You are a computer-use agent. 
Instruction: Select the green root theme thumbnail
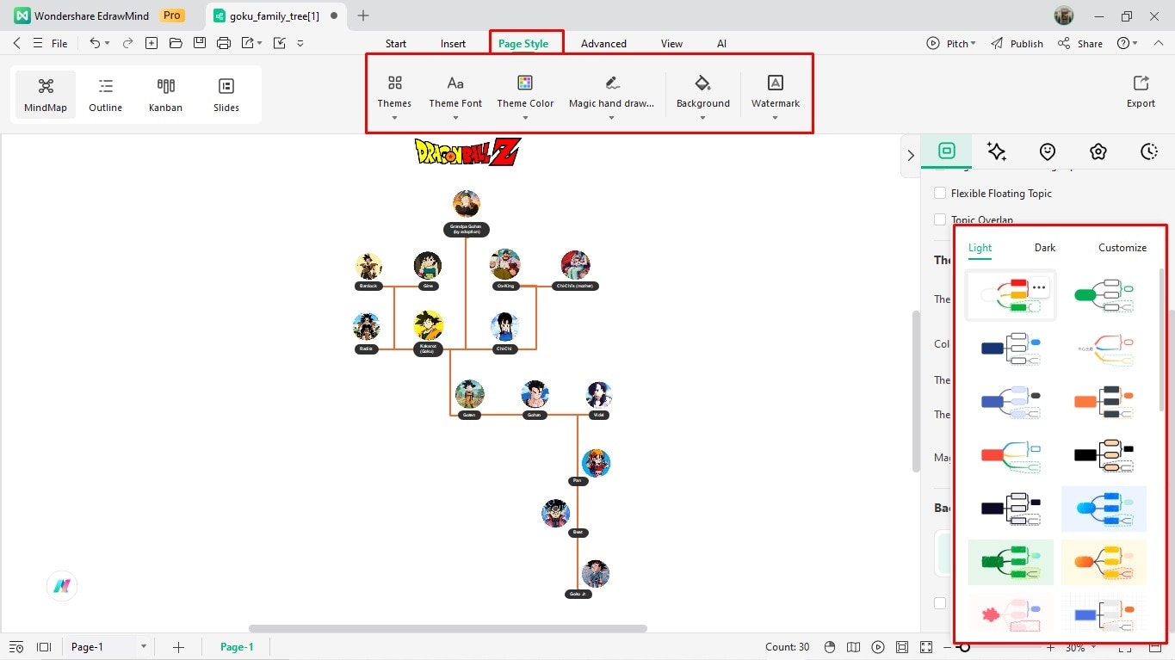[x=1104, y=295]
